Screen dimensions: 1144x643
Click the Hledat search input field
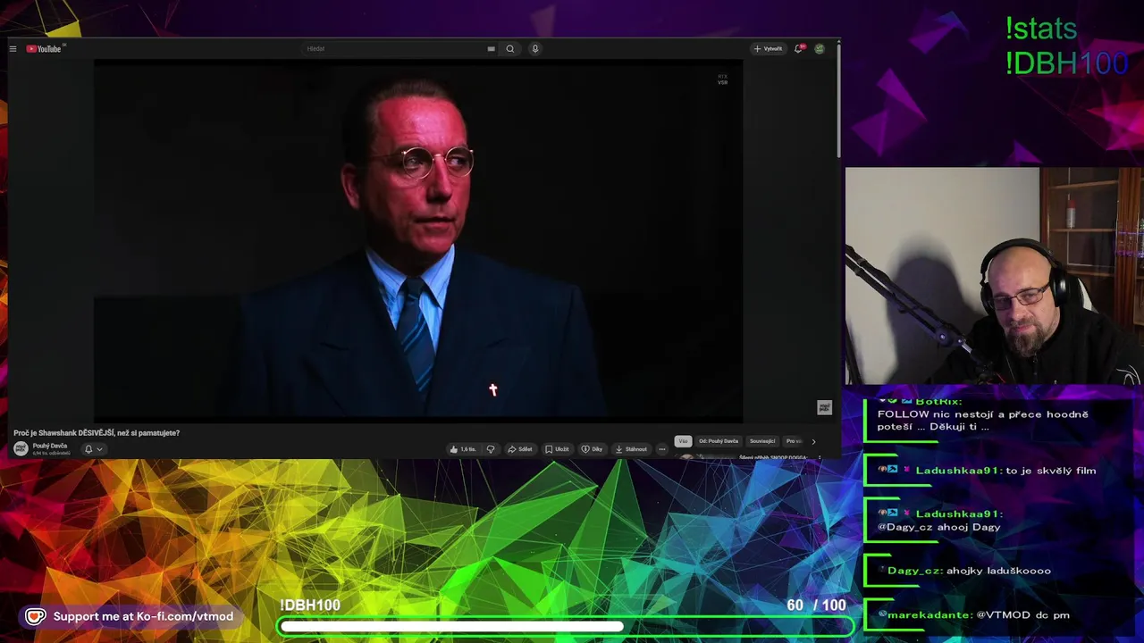398,49
